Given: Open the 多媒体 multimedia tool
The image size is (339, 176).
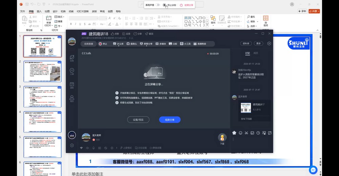Looking at the screenshot, I should tap(161, 44).
